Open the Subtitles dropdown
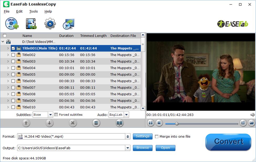This screenshot has height=162, width=256. coord(50,115)
